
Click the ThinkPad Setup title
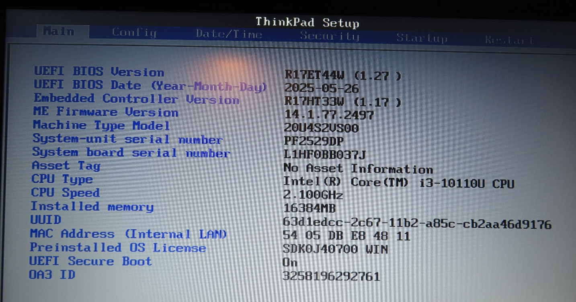(x=307, y=22)
